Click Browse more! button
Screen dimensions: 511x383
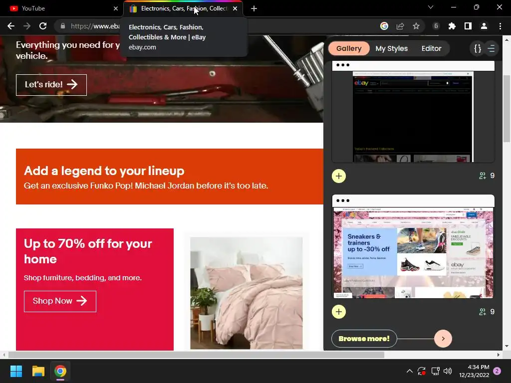coord(364,339)
